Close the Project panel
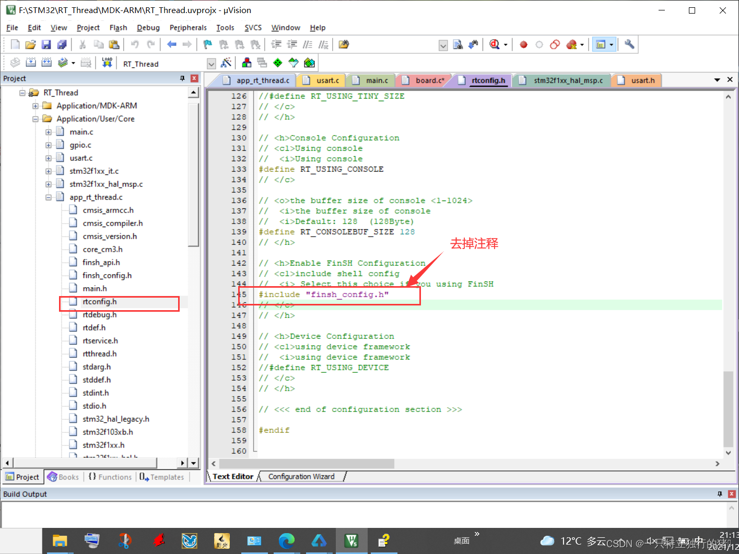Image resolution: width=739 pixels, height=554 pixels. [x=194, y=78]
